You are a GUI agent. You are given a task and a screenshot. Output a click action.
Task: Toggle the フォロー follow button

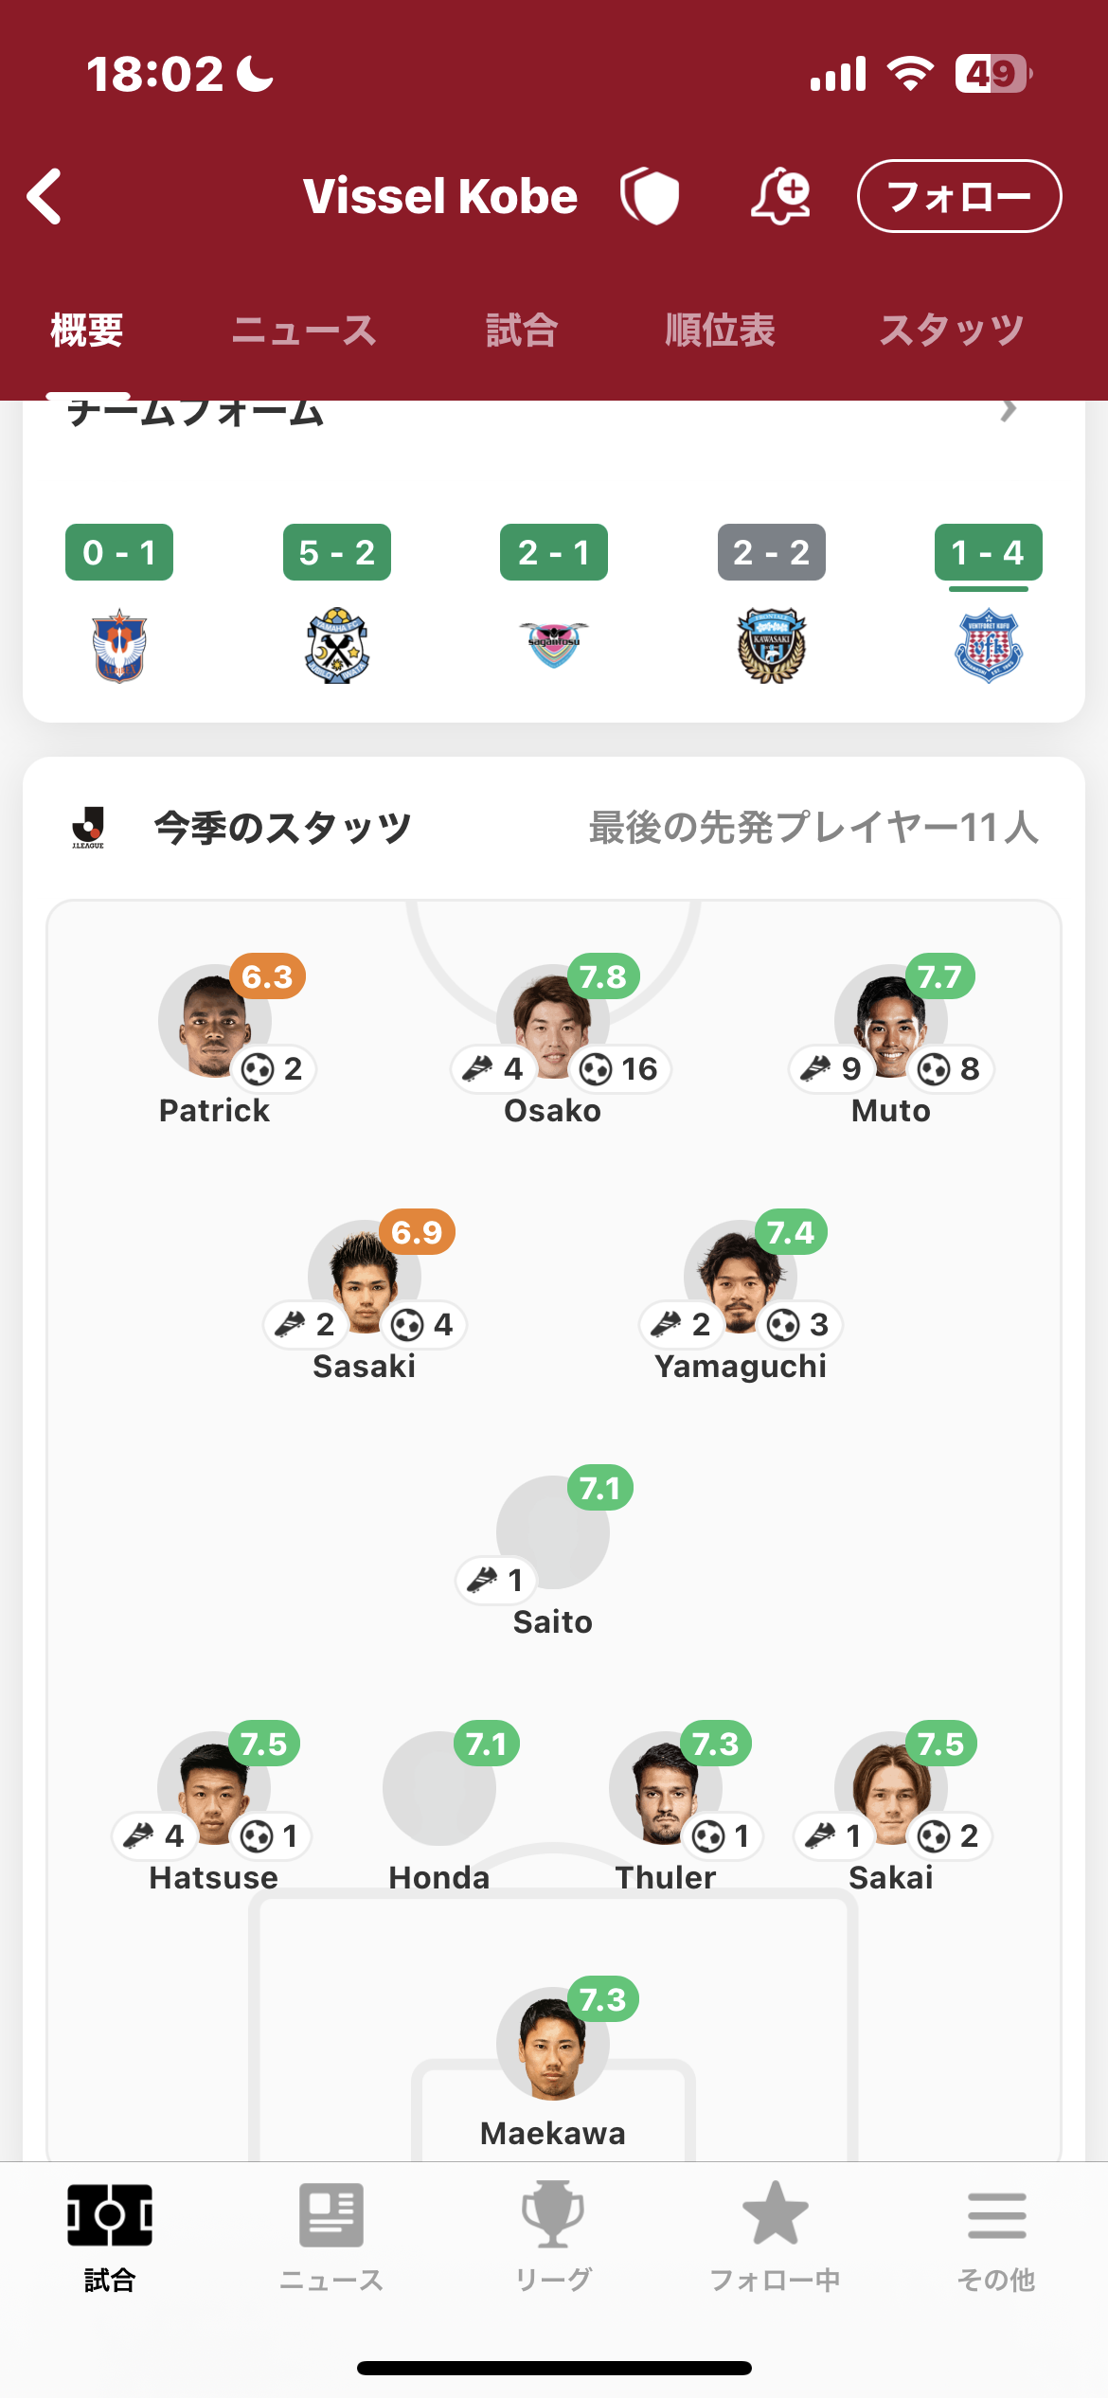pyautogui.click(x=958, y=196)
